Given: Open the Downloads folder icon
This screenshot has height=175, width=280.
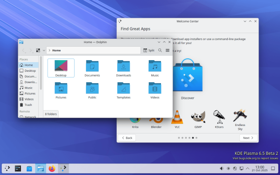Looking at the screenshot, I should 123,66.
